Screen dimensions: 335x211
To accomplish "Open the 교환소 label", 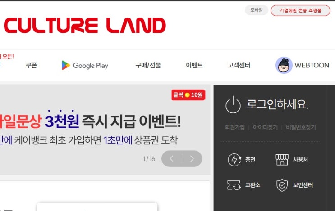I will tap(253, 185).
